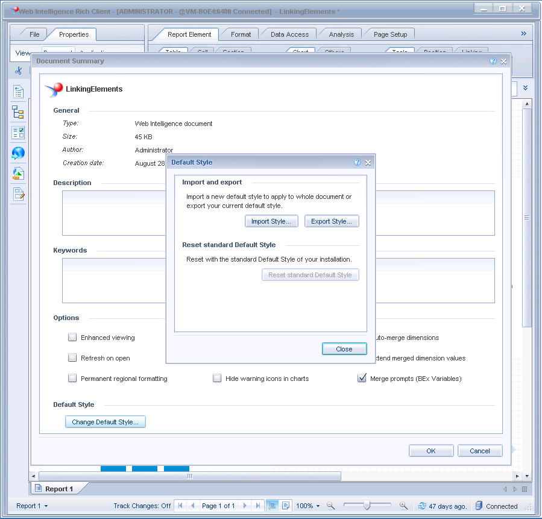Screen dimensions: 542x519
Task: Go to next page in status bar
Action: click(245, 506)
